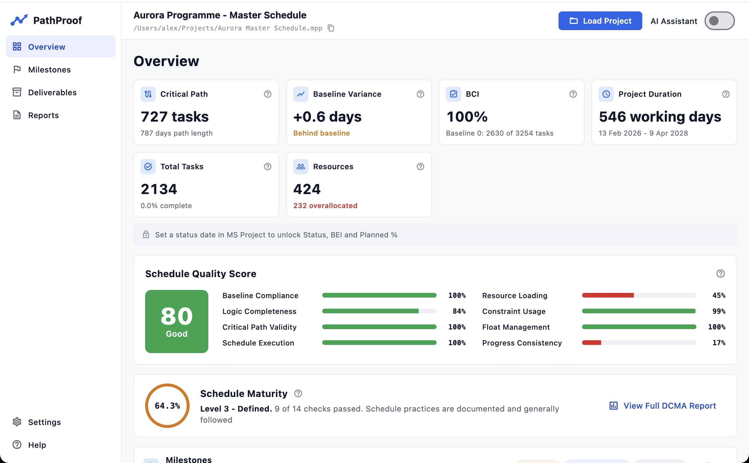The width and height of the screenshot is (749, 463).
Task: Click 'Baseline 0: 2630 of 3254 tasks'
Action: click(x=499, y=133)
